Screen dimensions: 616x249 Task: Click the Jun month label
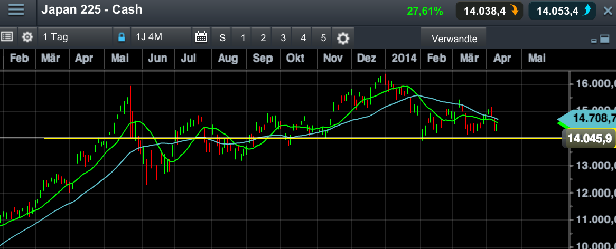(157, 59)
